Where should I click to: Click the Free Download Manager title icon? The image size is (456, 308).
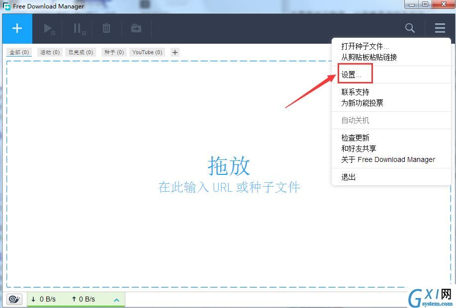pyautogui.click(x=6, y=6)
